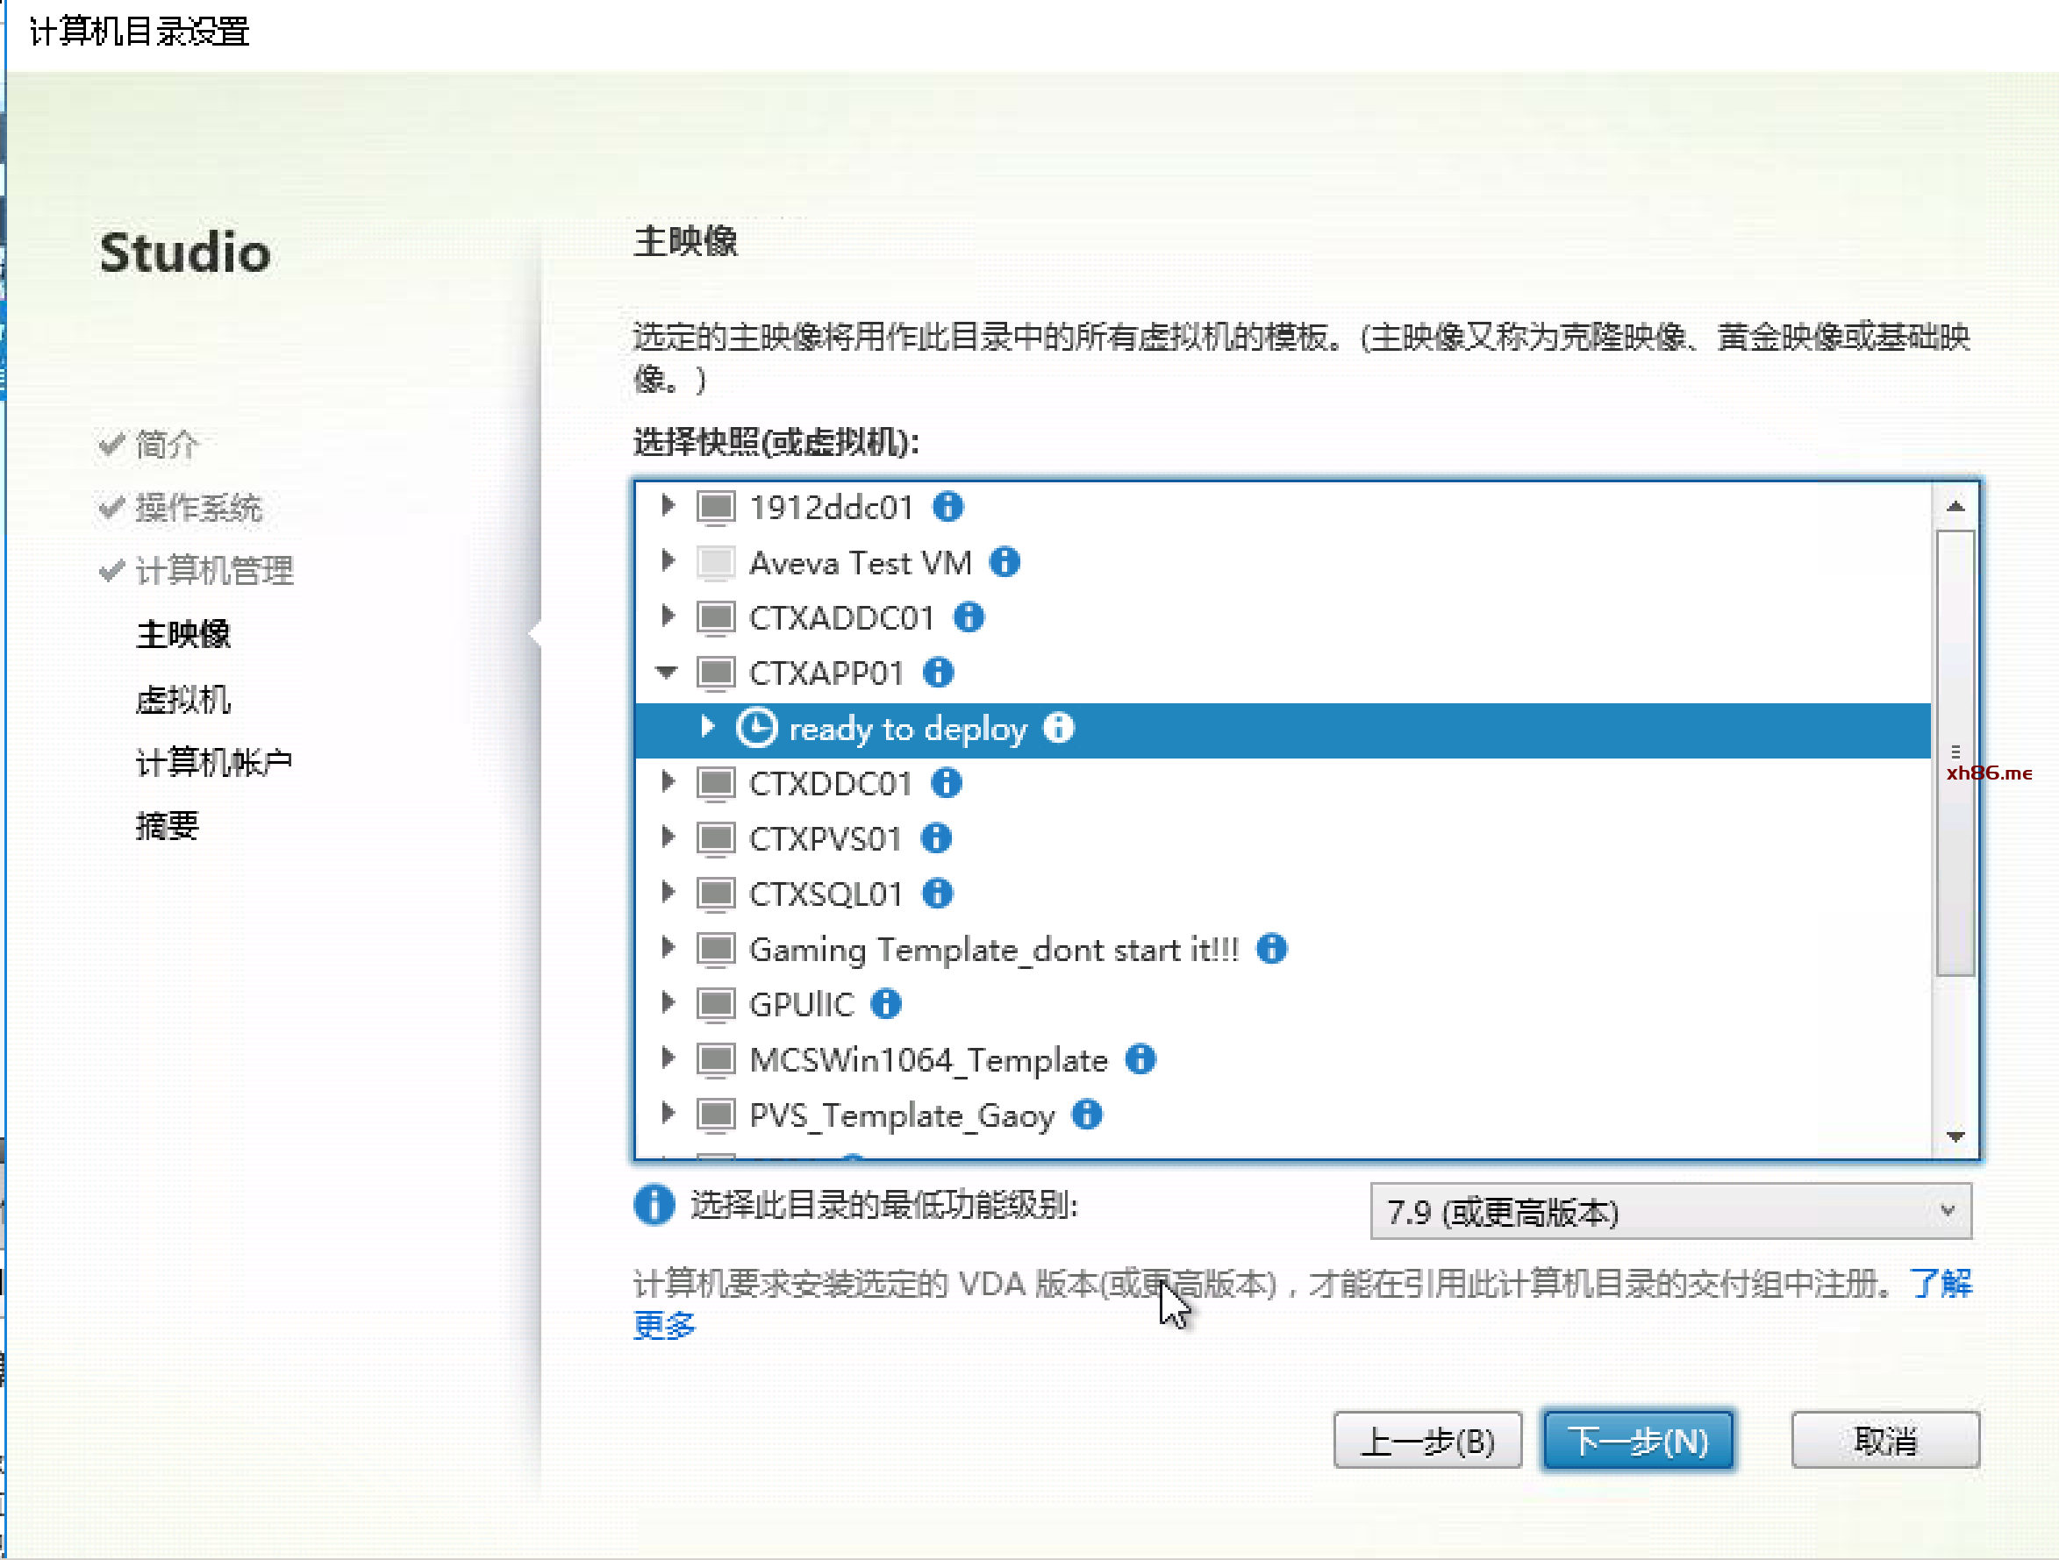Viewport: 2059px width, 1560px height.
Task: Click info icon next to Gaming Template
Action: click(x=1271, y=949)
